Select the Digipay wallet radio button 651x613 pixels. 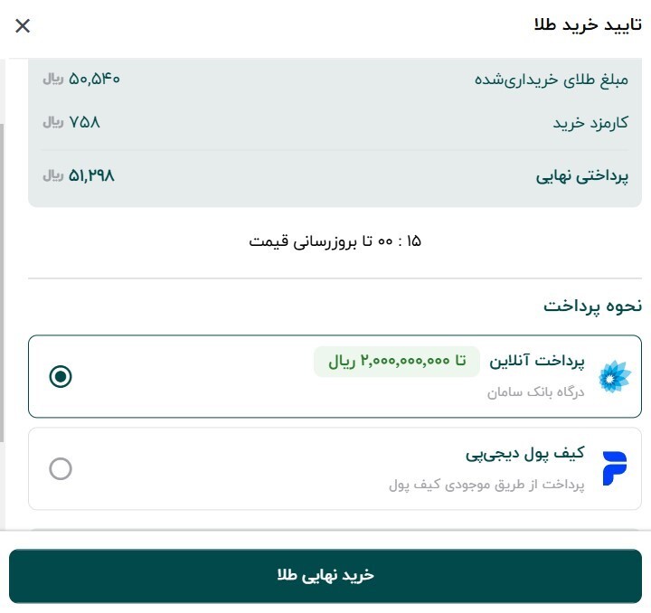[x=61, y=469]
